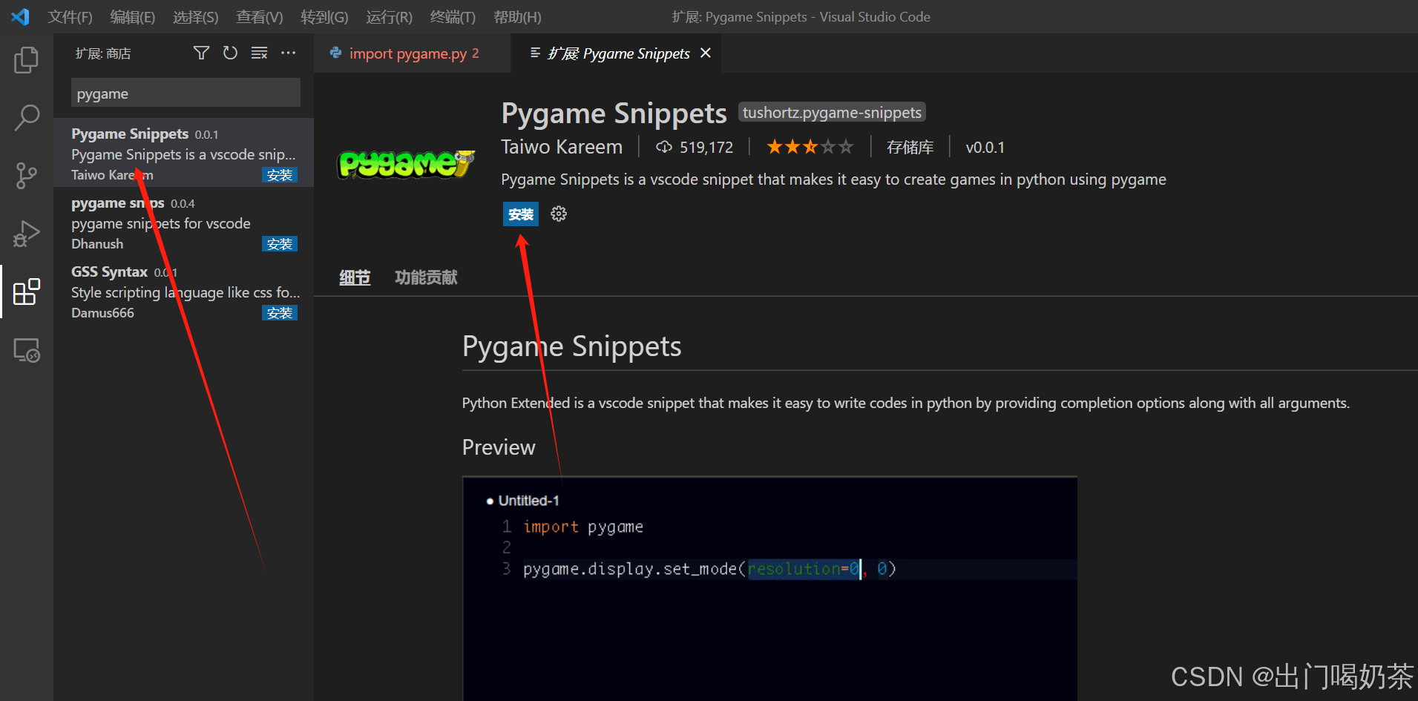
Task: Install pygame snips by Dhanush
Action: [280, 244]
